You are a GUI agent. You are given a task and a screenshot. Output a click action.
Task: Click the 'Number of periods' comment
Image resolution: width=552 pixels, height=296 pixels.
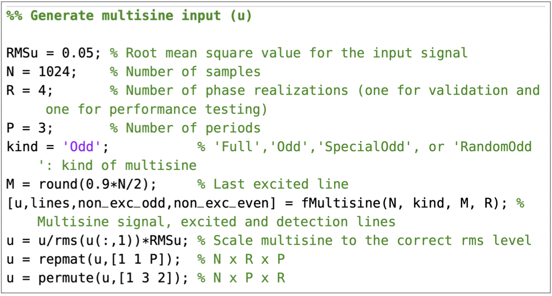(193, 128)
